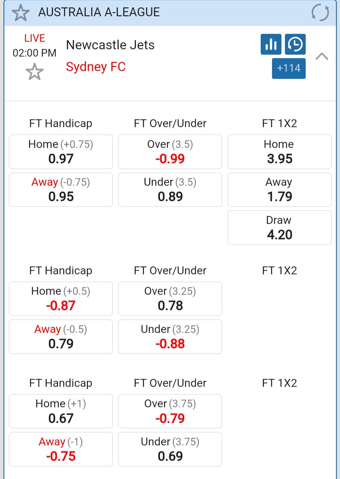
Task: Choose Away (-1) handicap at -0.75
Action: coord(61,449)
